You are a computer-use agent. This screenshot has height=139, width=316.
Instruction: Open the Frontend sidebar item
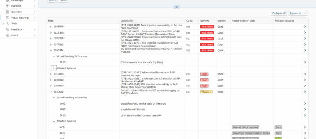(x=19, y=6)
